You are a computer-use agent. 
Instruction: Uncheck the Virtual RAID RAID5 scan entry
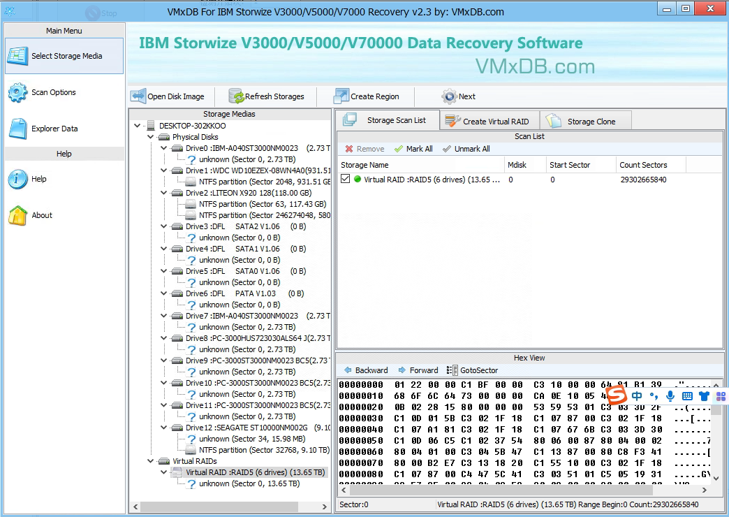(345, 179)
